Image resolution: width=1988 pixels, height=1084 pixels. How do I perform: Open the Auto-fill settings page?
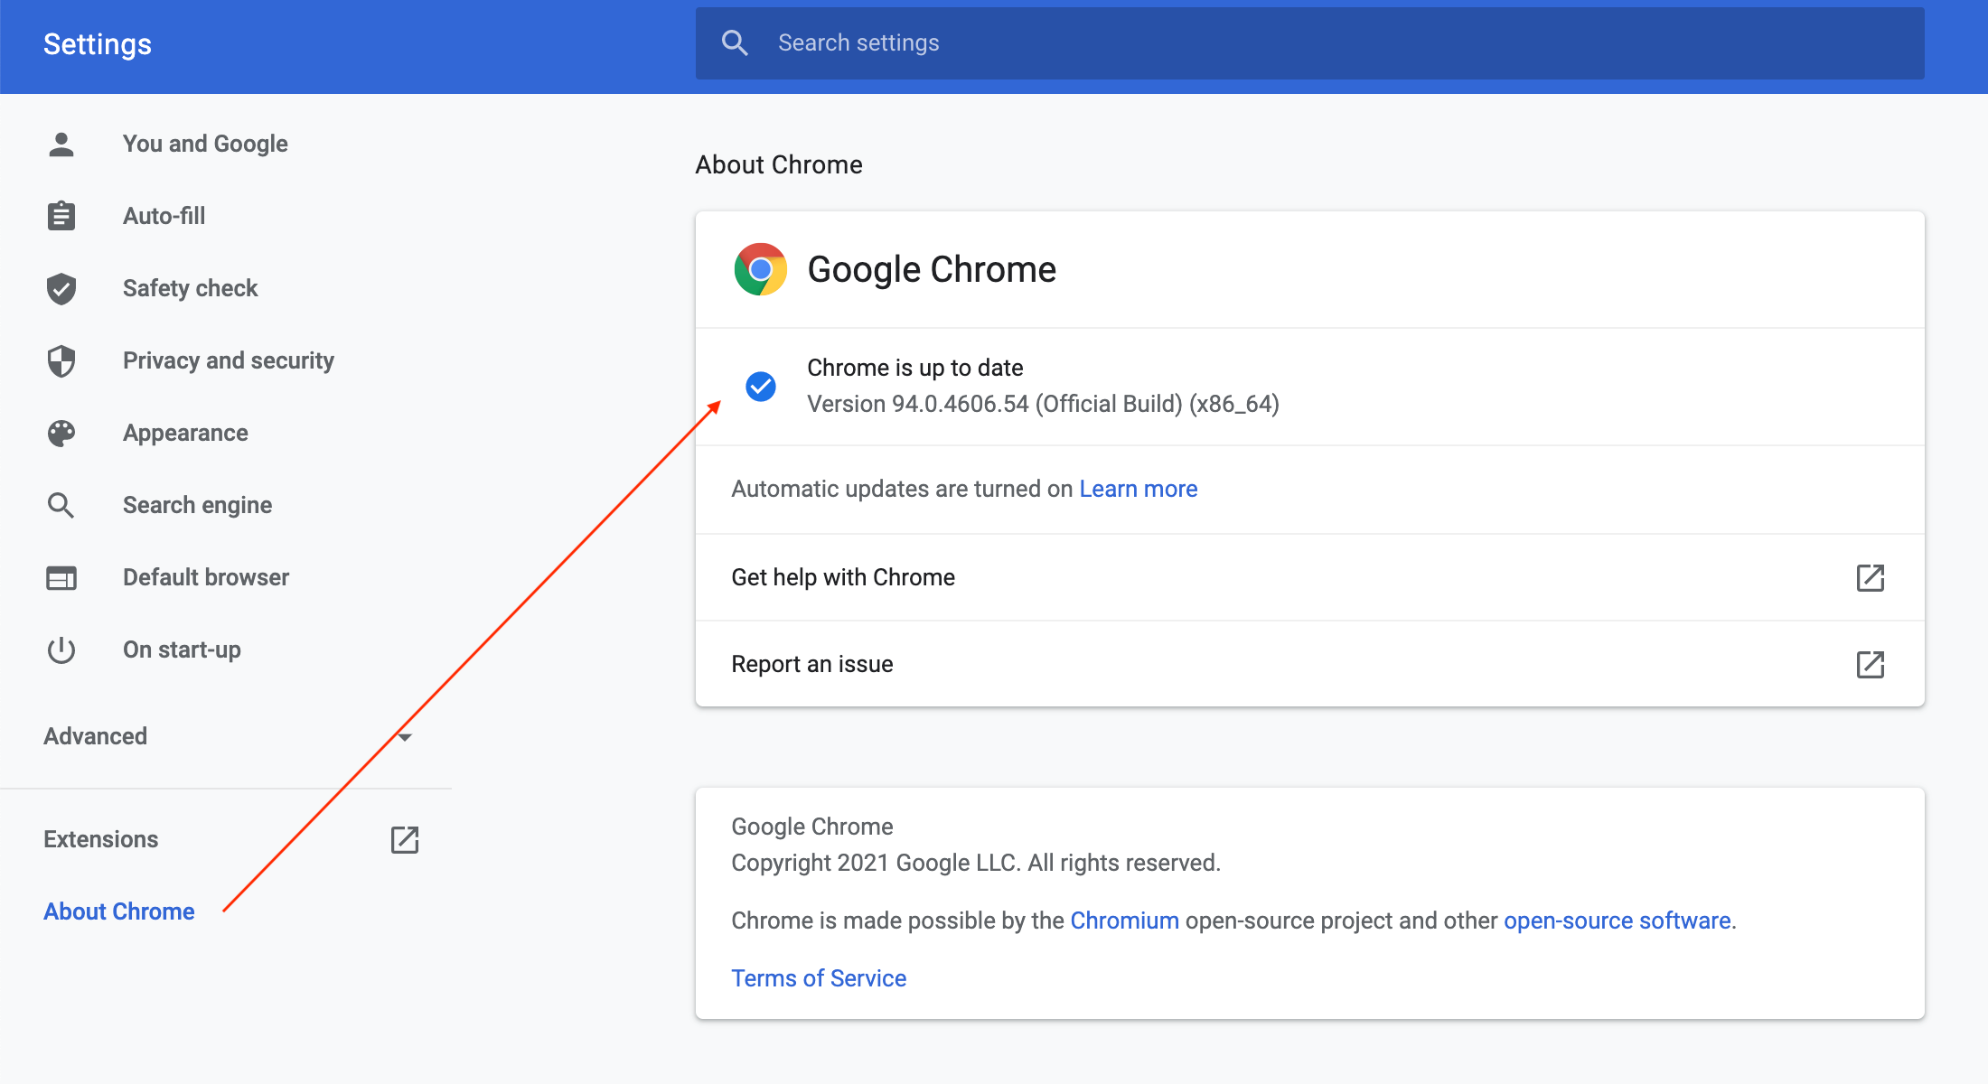point(164,216)
